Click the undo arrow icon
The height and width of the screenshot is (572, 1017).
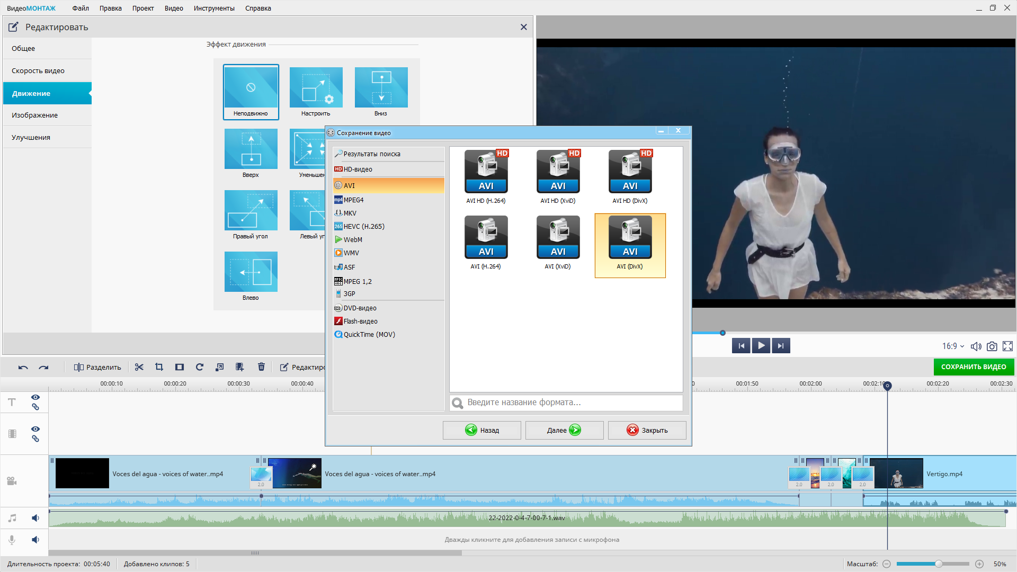click(x=23, y=367)
